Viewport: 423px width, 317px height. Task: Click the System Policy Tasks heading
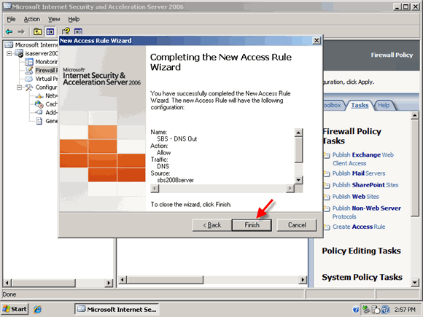coord(362,277)
